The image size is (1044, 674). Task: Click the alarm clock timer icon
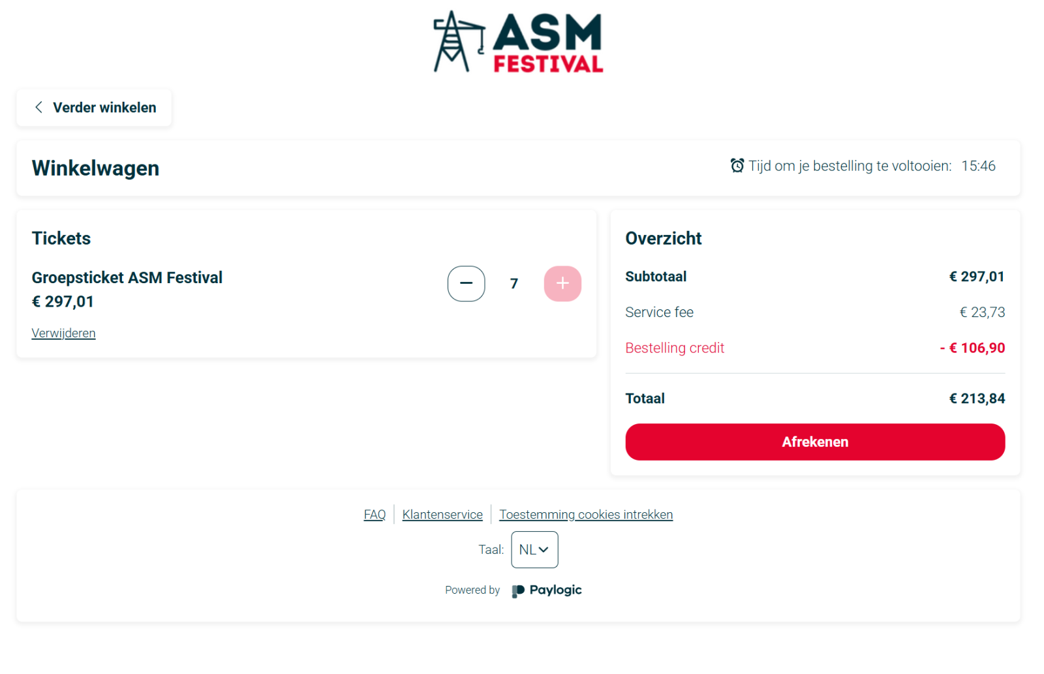[737, 166]
